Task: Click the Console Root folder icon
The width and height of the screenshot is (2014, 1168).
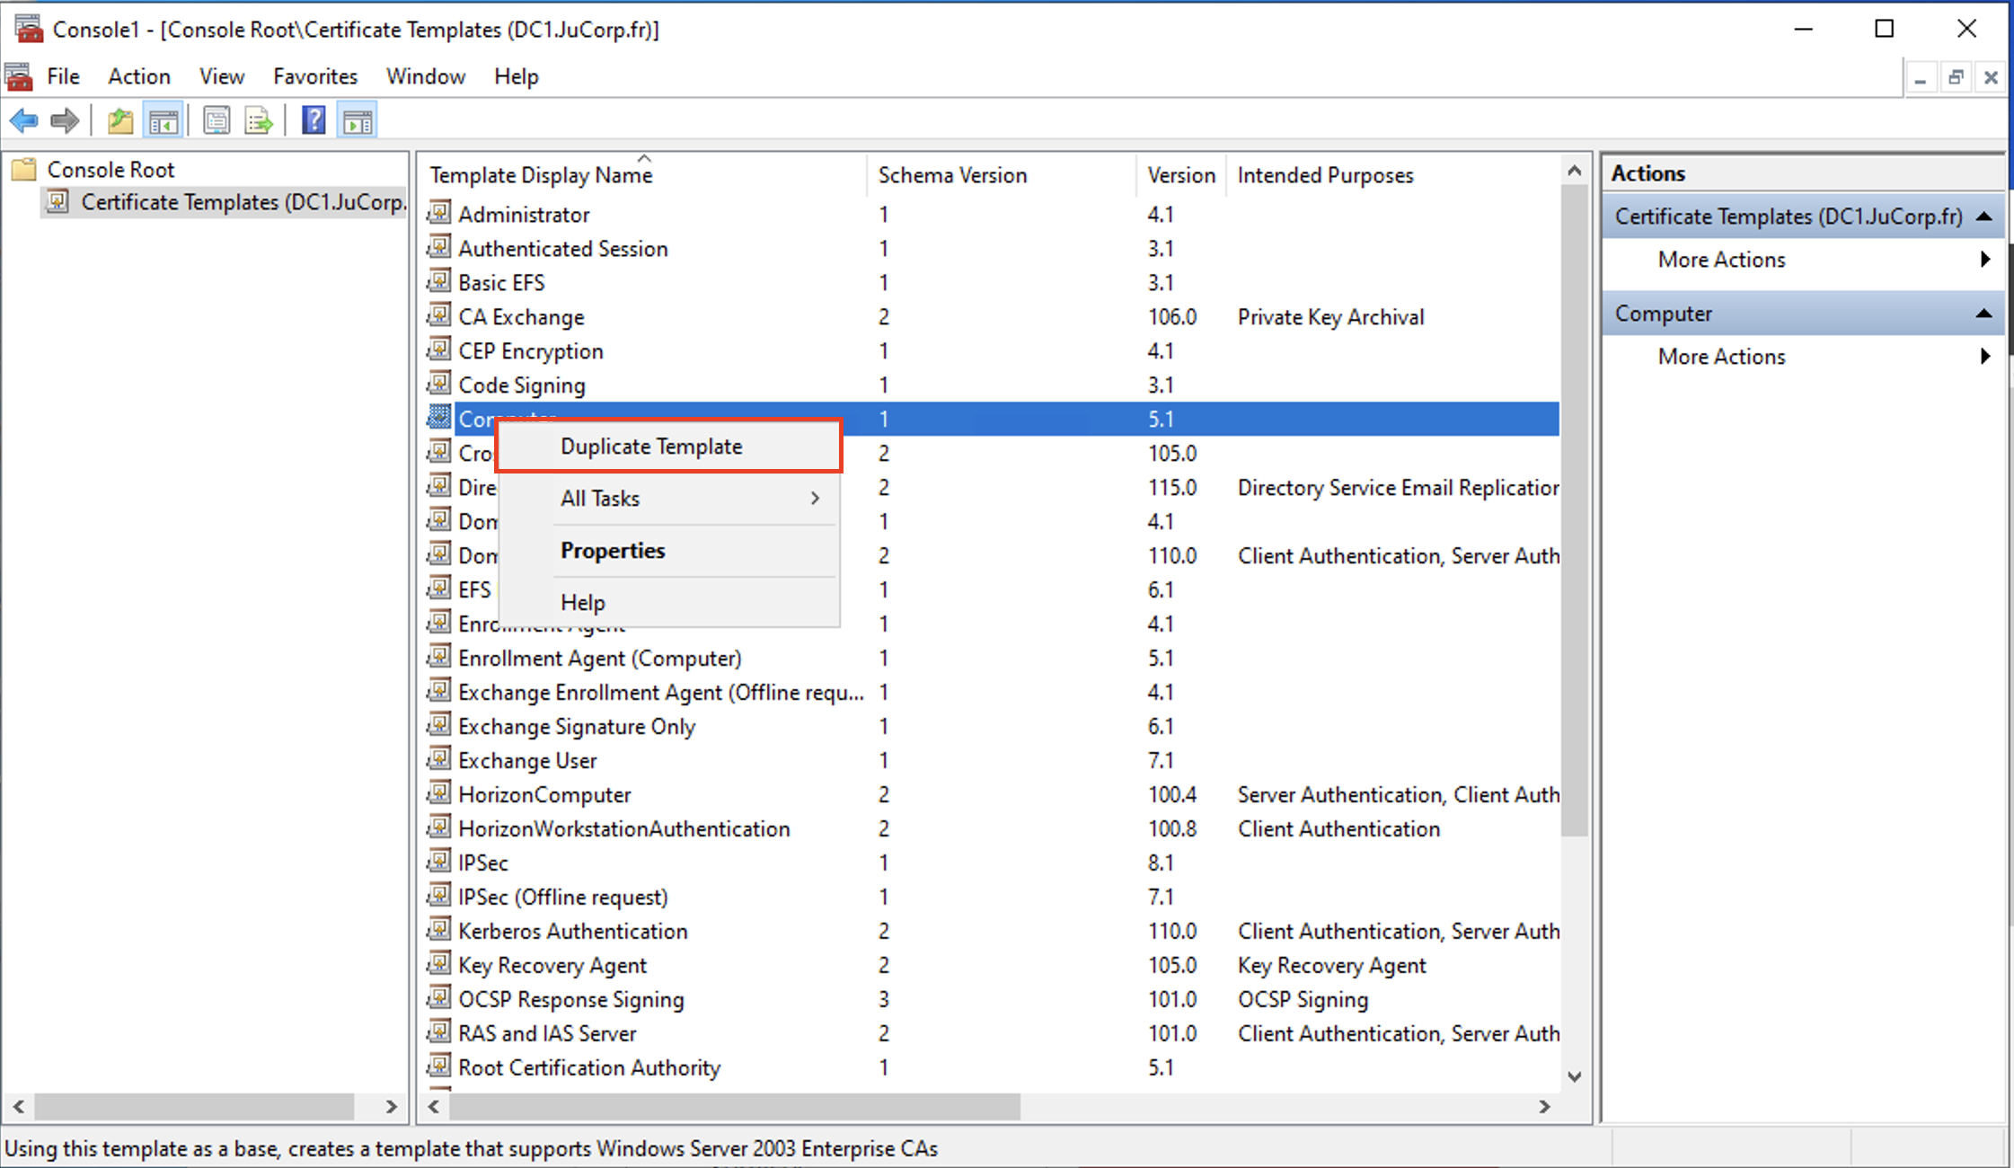Action: coord(24,169)
